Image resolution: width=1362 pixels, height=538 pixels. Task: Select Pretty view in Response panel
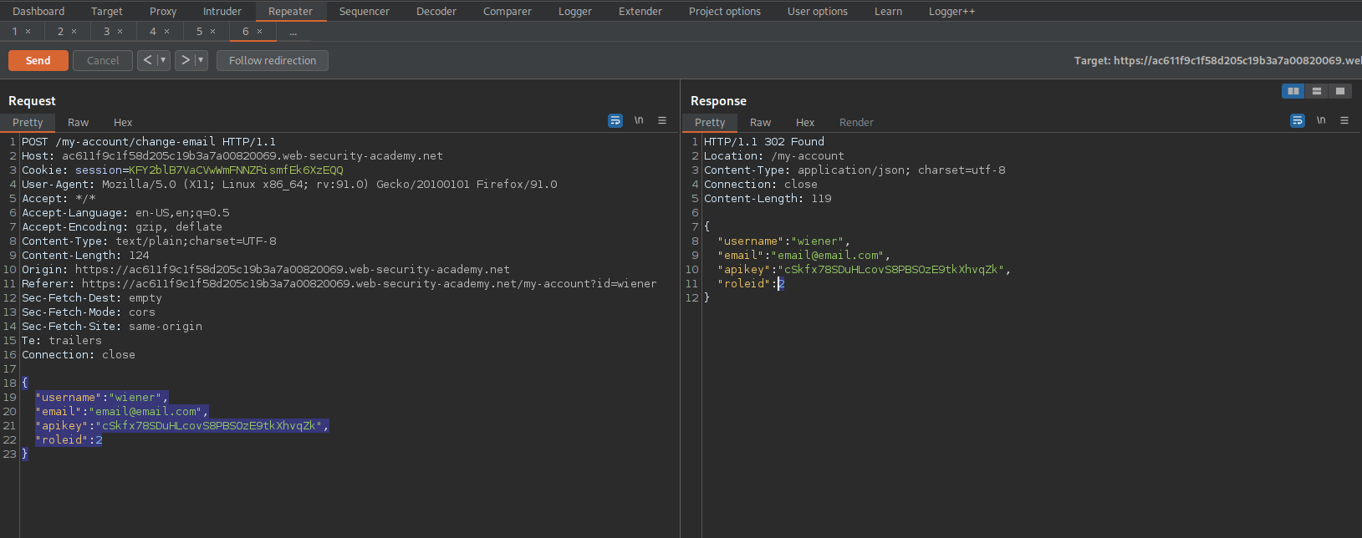710,122
